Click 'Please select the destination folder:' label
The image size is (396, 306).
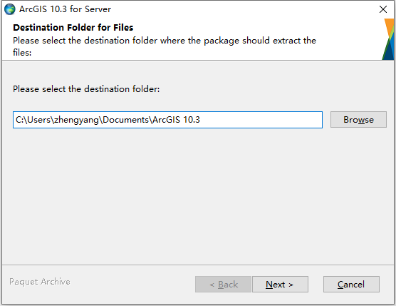[x=86, y=89]
